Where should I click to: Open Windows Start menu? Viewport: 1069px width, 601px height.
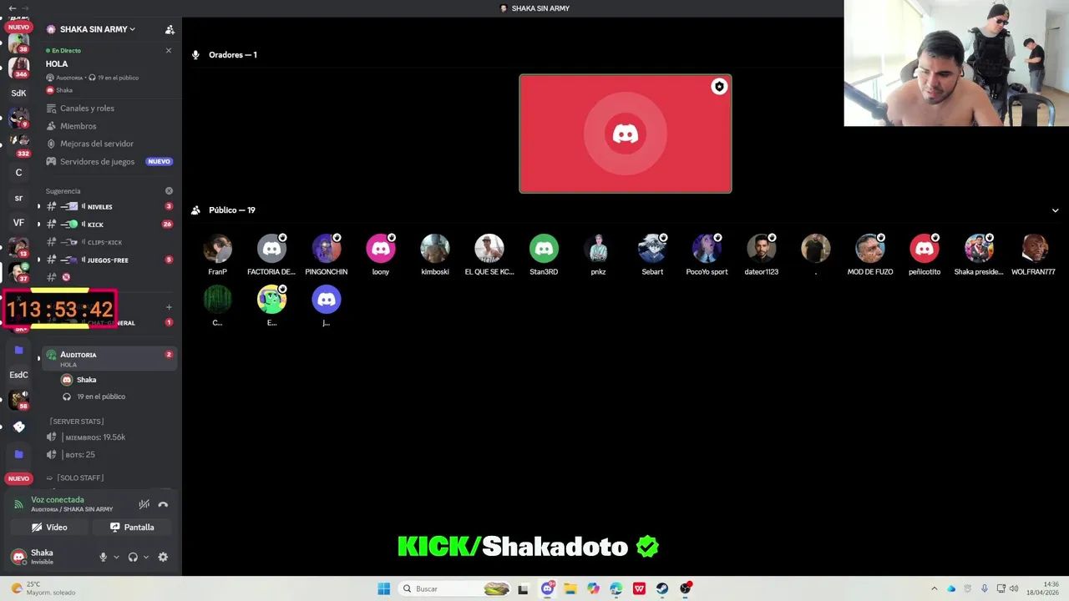click(x=383, y=588)
